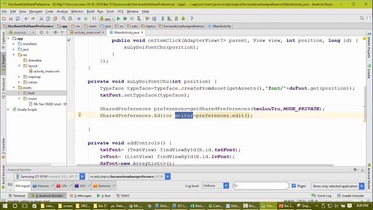Click the lightbulb intention icon in gutter
Viewport: 373px width, 210px height.
(x=80, y=115)
